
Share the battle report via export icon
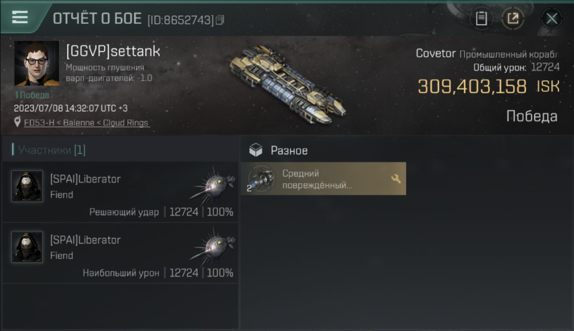point(513,19)
